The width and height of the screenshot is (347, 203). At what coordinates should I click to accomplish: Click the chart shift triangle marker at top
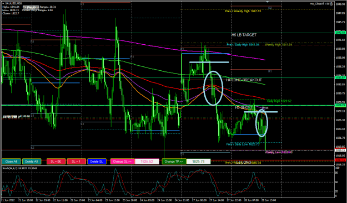click(268, 2)
